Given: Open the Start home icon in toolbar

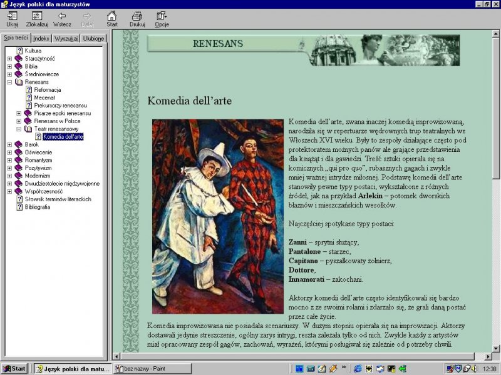Looking at the screenshot, I should click(111, 16).
